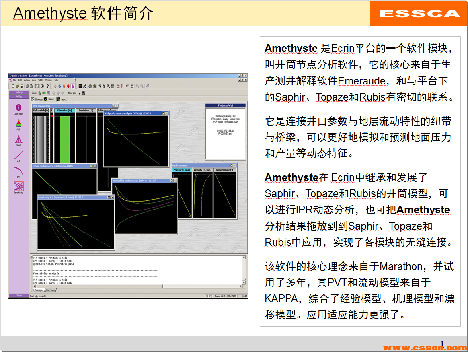Select the Sensitivity analysis icon
Image resolution: width=468 pixels, height=352 pixels.
pyautogui.click(x=18, y=185)
